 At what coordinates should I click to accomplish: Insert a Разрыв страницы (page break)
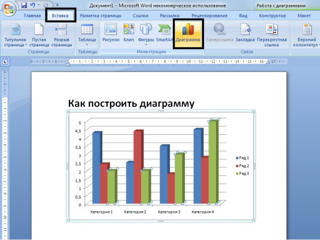pos(62,34)
